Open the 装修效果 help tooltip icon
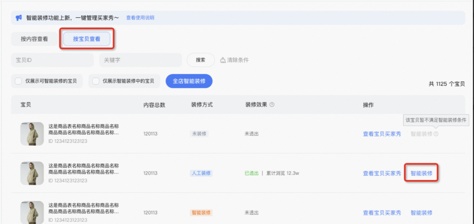 (x=272, y=105)
